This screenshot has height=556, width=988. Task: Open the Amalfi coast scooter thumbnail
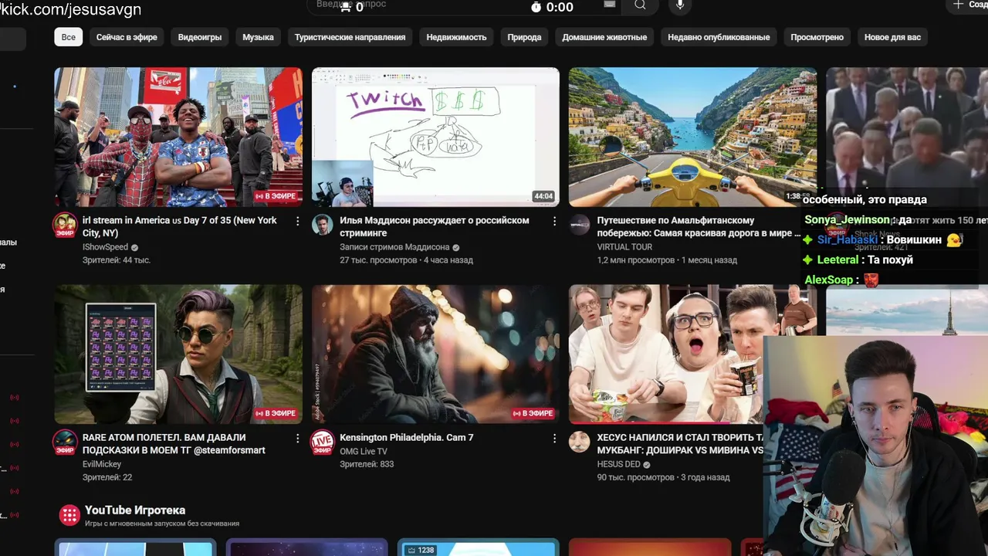tap(692, 137)
